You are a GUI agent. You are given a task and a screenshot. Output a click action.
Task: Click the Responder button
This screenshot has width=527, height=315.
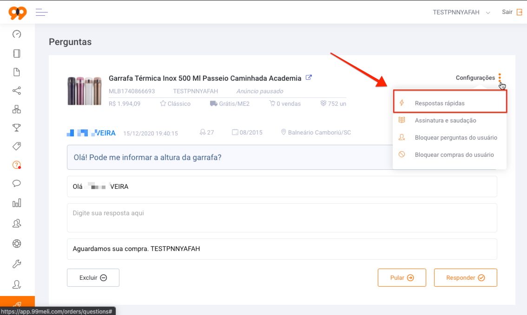coord(465,277)
